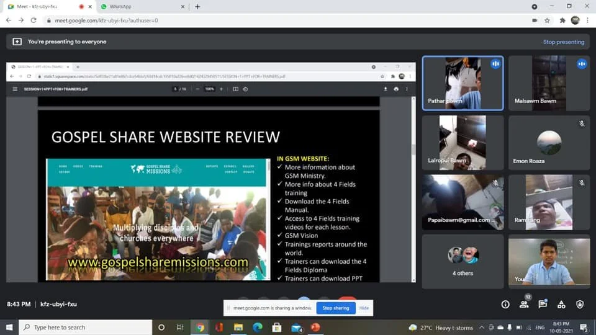Open Malsawm Bawm's video tile

(x=549, y=83)
